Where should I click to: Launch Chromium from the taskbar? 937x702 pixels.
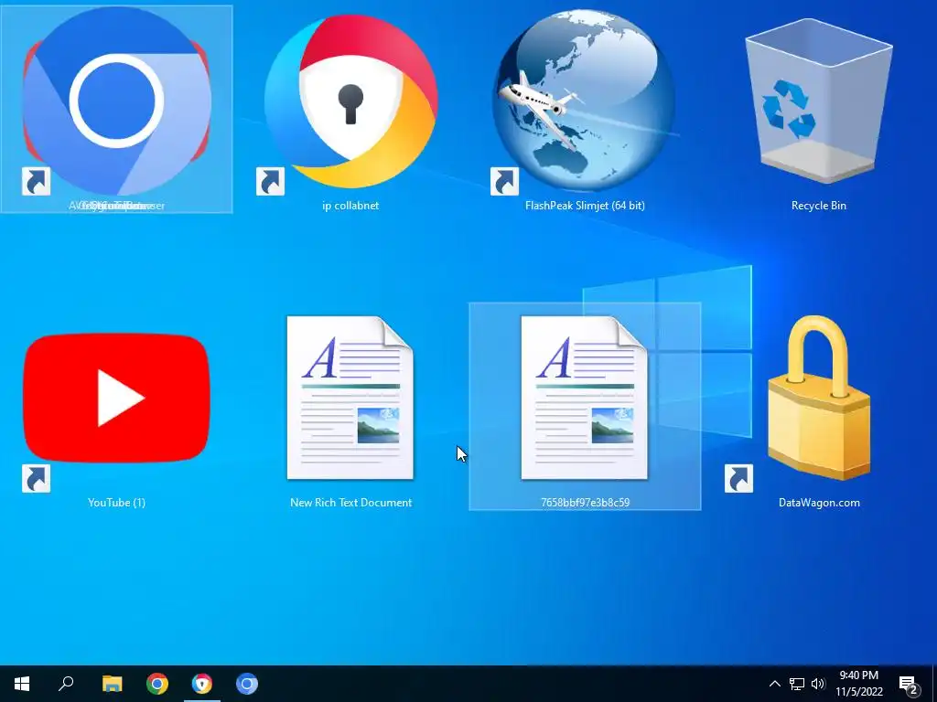click(247, 684)
